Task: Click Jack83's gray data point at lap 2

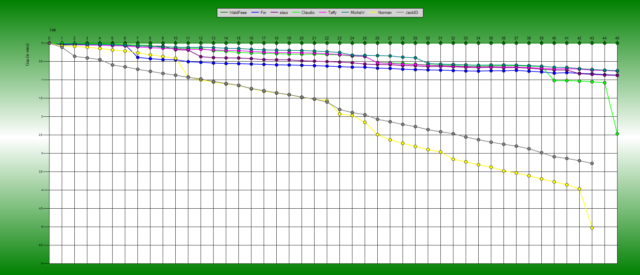Action: [x=75, y=56]
